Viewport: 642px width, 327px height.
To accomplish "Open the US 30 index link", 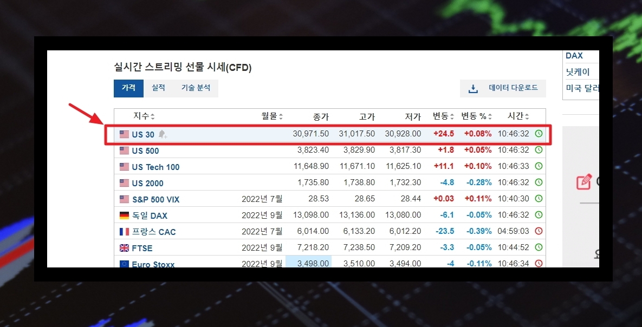I will tap(143, 135).
